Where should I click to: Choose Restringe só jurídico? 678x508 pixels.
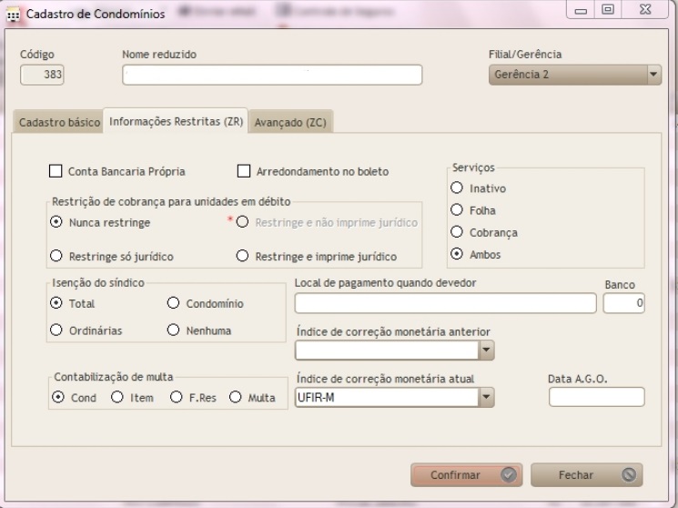tap(56, 256)
